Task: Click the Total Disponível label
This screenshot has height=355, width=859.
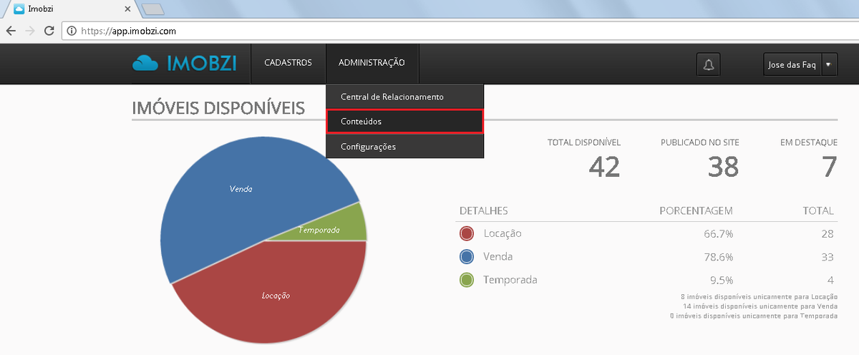Action: click(584, 142)
